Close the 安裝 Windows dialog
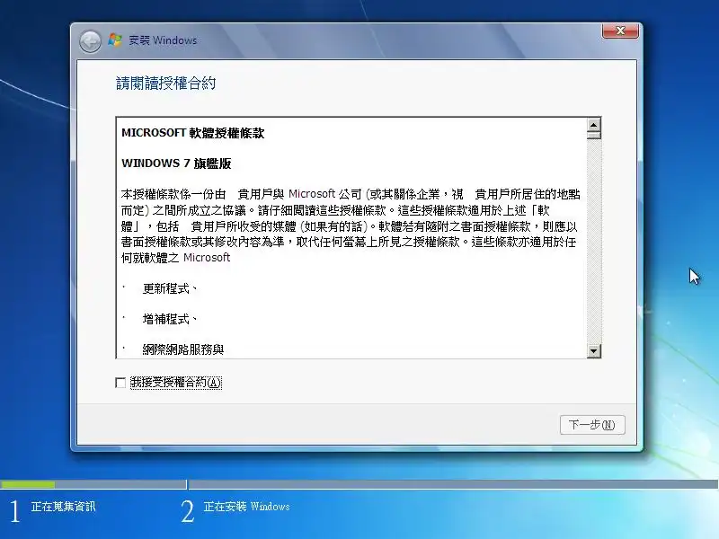The image size is (719, 539). (620, 31)
